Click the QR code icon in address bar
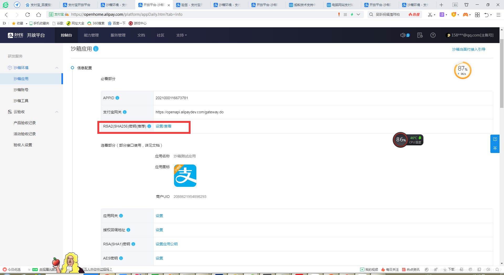This screenshot has width=504, height=275. tap(345, 14)
